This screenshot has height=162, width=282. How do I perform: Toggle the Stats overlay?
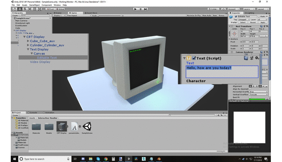click(x=215, y=16)
